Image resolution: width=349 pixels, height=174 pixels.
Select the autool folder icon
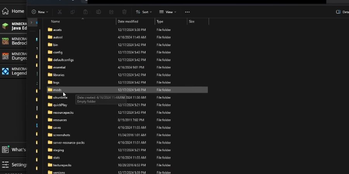pos(50,37)
